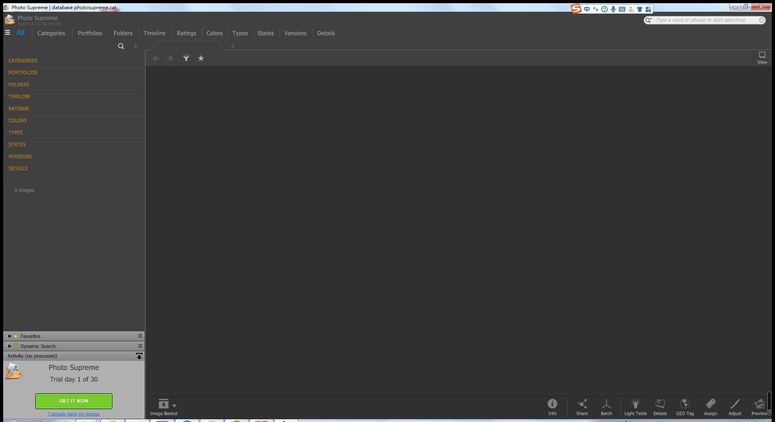Open the Info panel
Image resolution: width=775 pixels, height=422 pixels.
(552, 407)
